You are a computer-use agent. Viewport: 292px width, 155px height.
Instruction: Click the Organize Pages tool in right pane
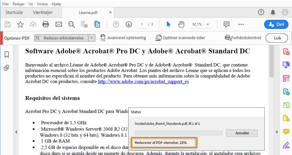coord(286,78)
